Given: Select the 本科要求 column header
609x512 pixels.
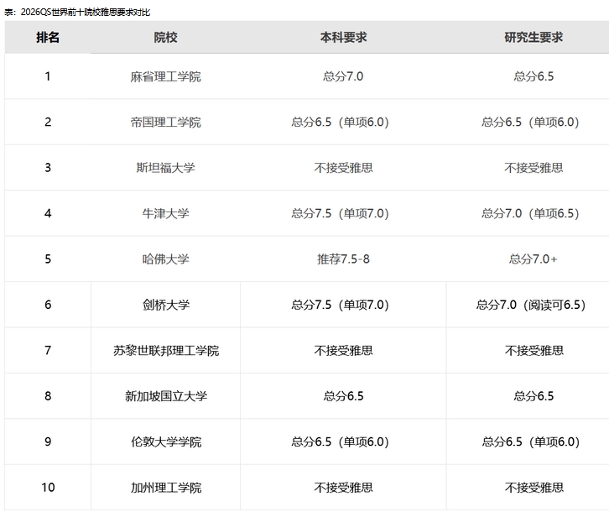Looking at the screenshot, I should pyautogui.click(x=343, y=37).
